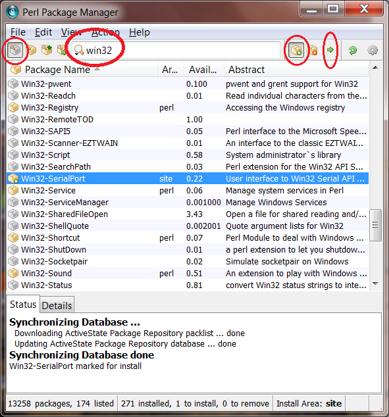This screenshot has height=417, width=389.
Task: Click version 3.43 in Available column
Action: click(x=195, y=214)
